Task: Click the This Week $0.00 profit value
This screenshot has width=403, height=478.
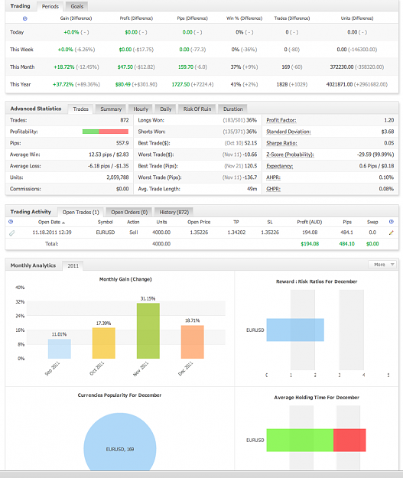Action: tap(125, 50)
